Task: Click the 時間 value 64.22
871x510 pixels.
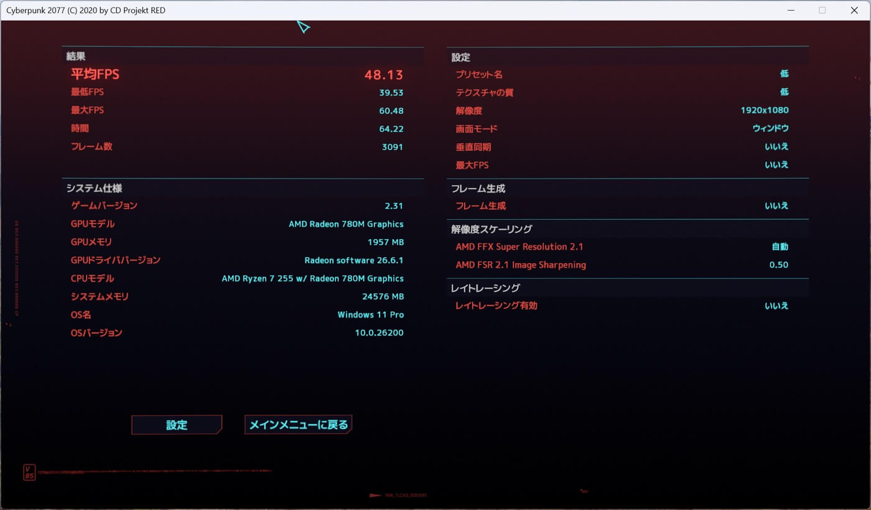Action: pyautogui.click(x=391, y=129)
